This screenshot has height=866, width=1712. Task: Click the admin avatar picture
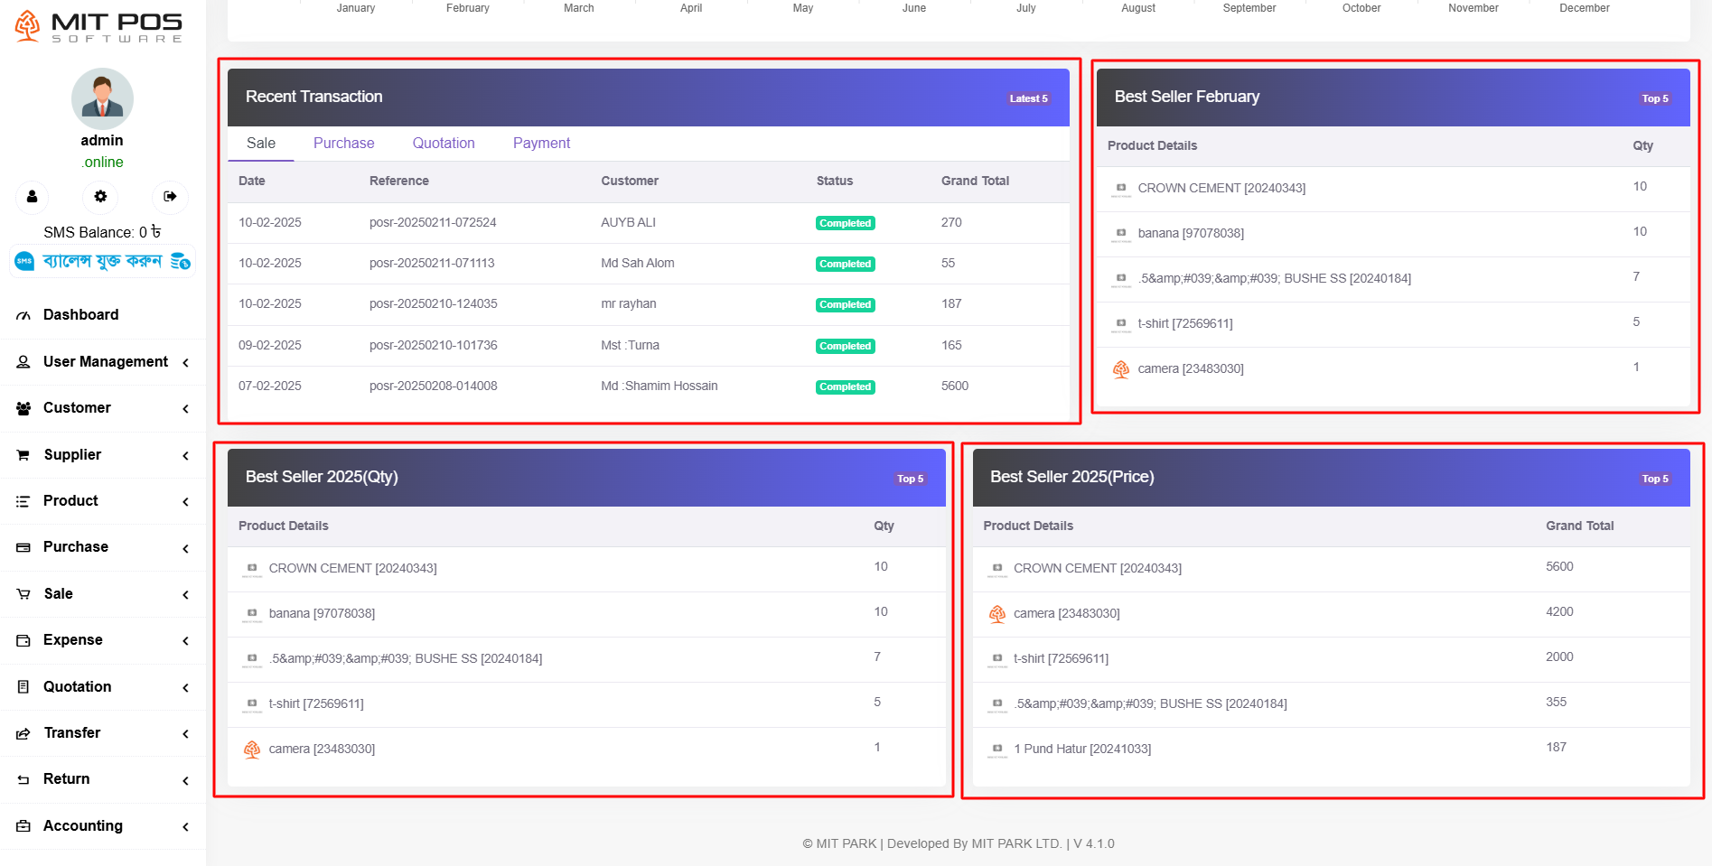point(102,98)
